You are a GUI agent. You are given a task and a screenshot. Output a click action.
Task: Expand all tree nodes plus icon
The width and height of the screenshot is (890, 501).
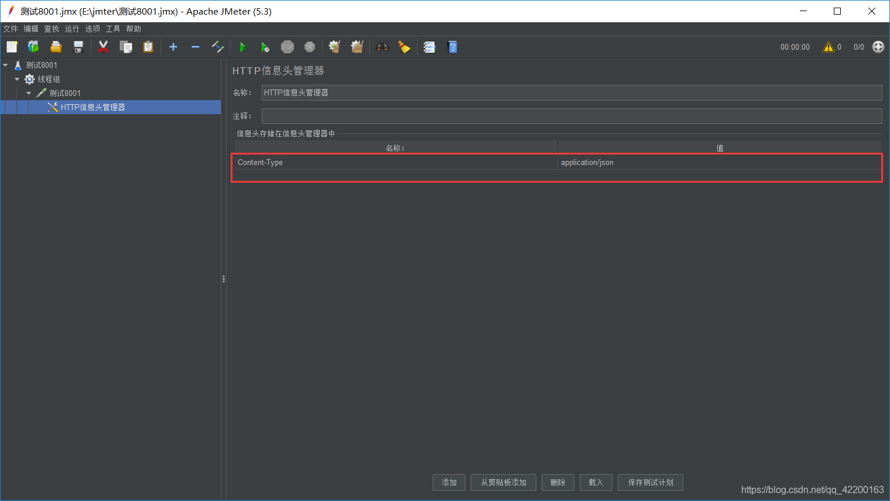point(173,47)
